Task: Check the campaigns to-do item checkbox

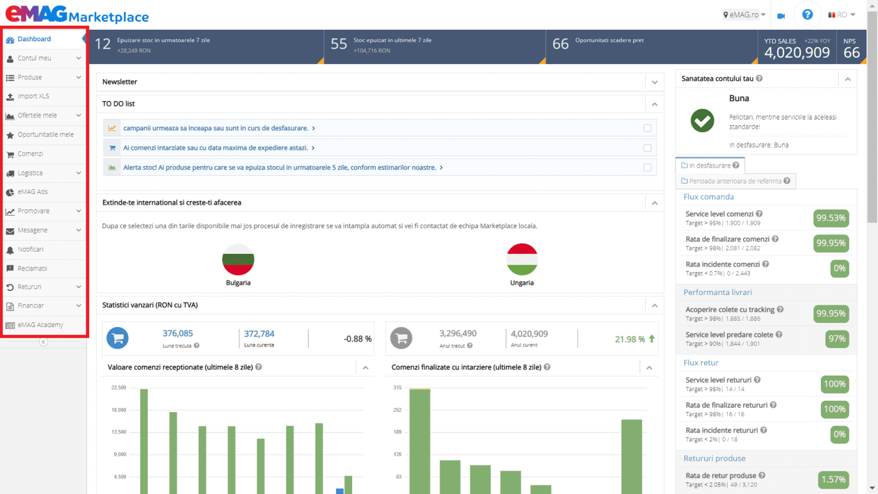Action: click(648, 128)
